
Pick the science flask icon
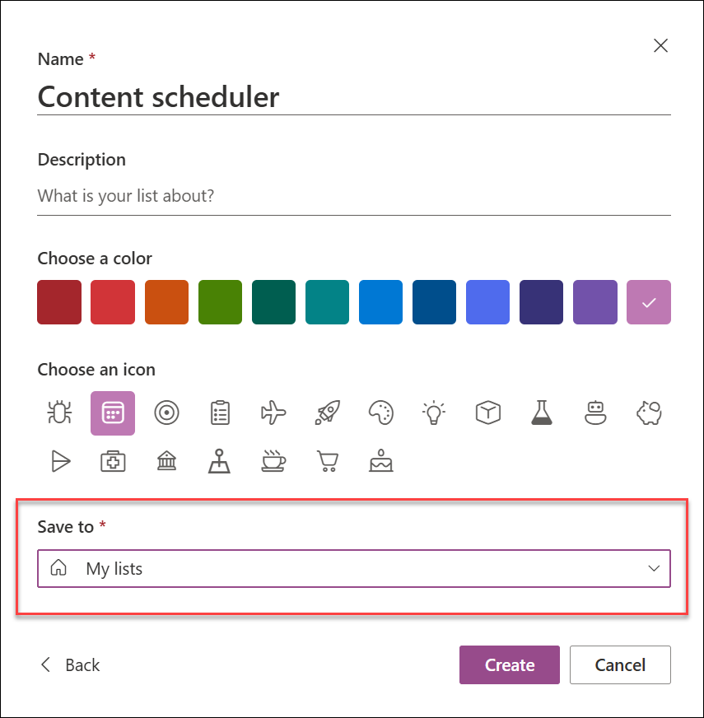[x=541, y=413]
